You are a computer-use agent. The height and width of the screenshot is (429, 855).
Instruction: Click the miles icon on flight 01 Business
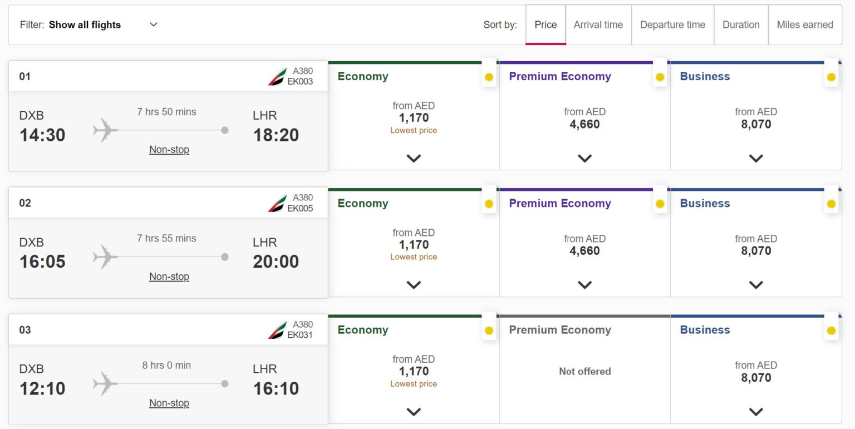click(x=831, y=77)
